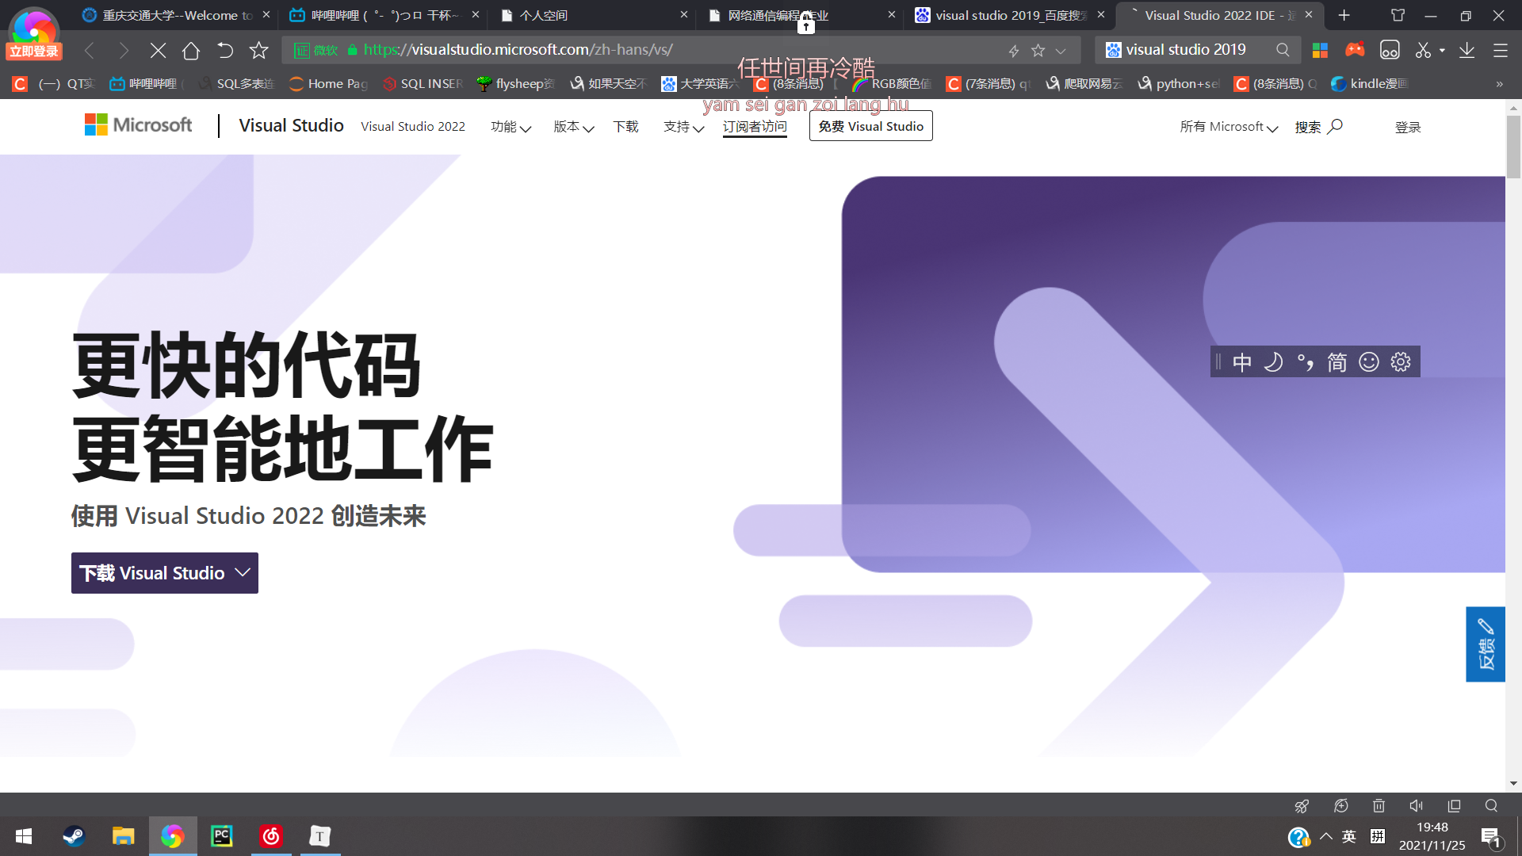Expand the screenshot tool dropdown arrow
The image size is (1522, 856).
1442,51
